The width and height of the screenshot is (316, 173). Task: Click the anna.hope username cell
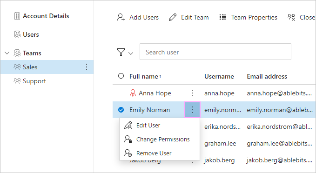click(219, 93)
